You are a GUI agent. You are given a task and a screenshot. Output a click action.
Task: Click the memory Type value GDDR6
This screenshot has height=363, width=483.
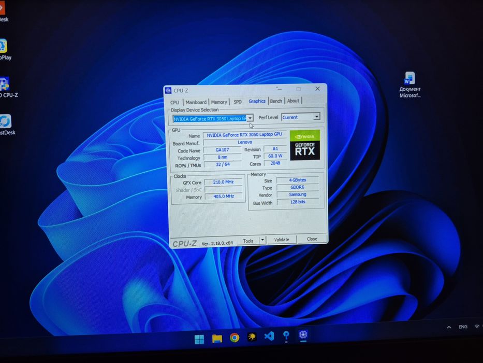298,187
